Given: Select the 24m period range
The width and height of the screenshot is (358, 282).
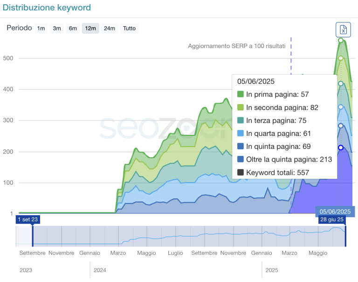Looking at the screenshot, I should (x=110, y=28).
